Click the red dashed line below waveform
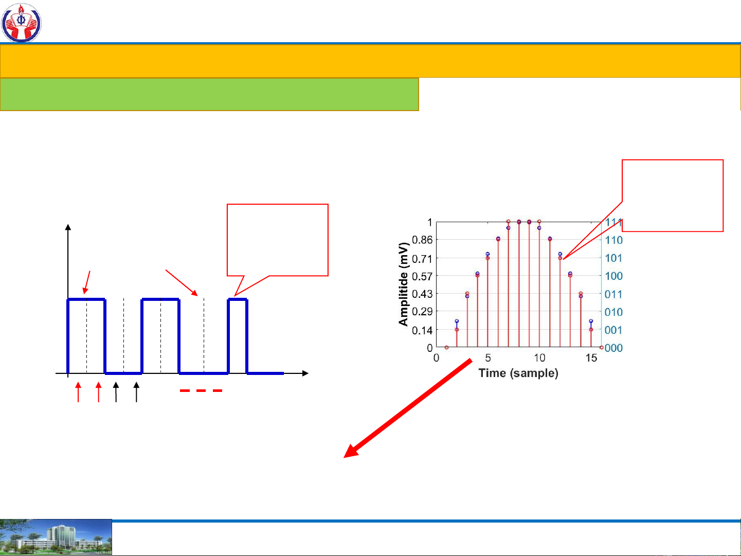 tap(201, 391)
